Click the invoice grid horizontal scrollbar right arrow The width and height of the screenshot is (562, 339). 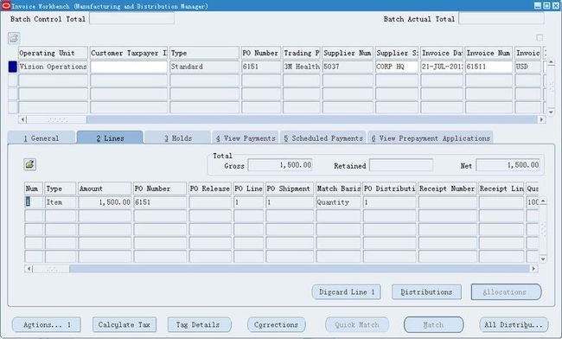click(541, 119)
